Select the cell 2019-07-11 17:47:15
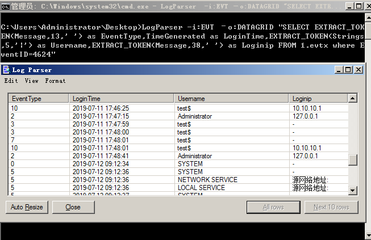Image resolution: width=371 pixels, height=240 pixels. click(122, 116)
